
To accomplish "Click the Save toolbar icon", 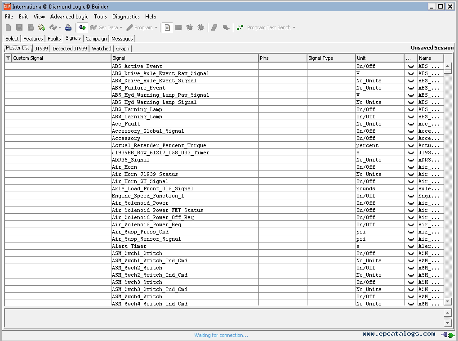I will coord(19,27).
